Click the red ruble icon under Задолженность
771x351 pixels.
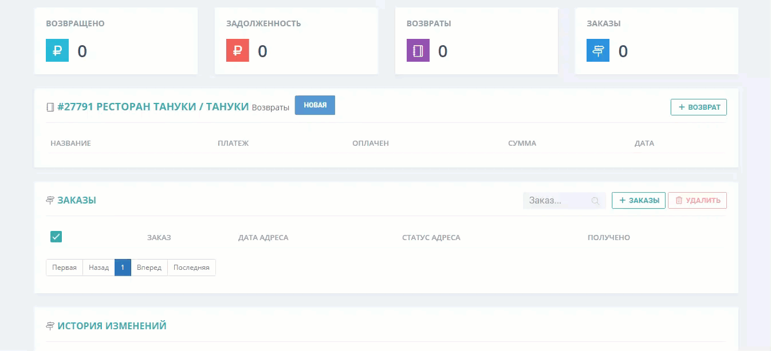pos(238,50)
